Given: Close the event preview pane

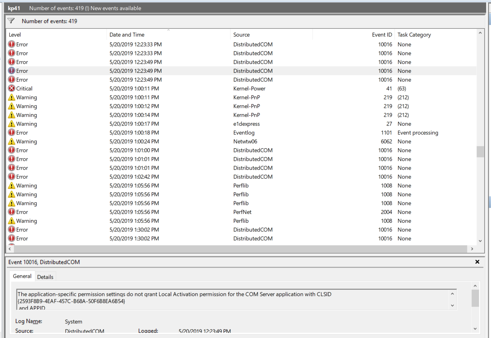Looking at the screenshot, I should [x=477, y=262].
